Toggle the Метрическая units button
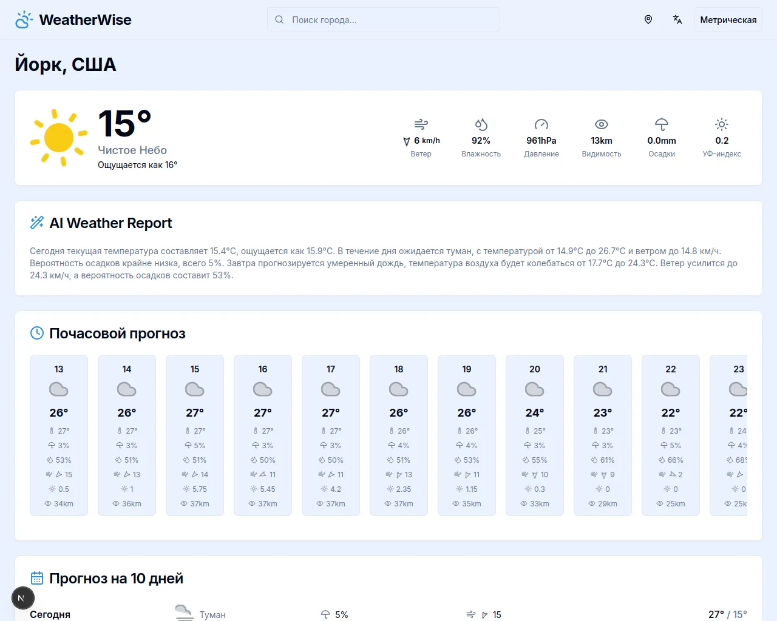 pos(728,19)
